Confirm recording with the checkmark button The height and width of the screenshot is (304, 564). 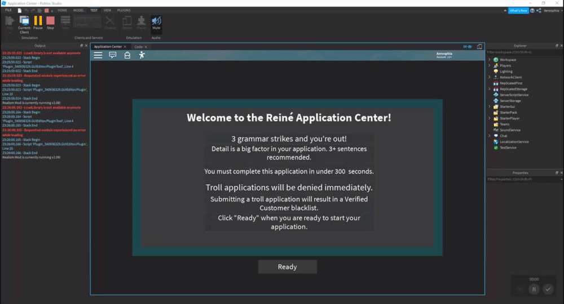pos(548,289)
